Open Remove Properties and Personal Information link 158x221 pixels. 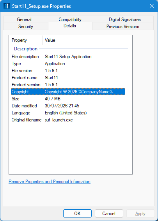[x=50, y=182]
